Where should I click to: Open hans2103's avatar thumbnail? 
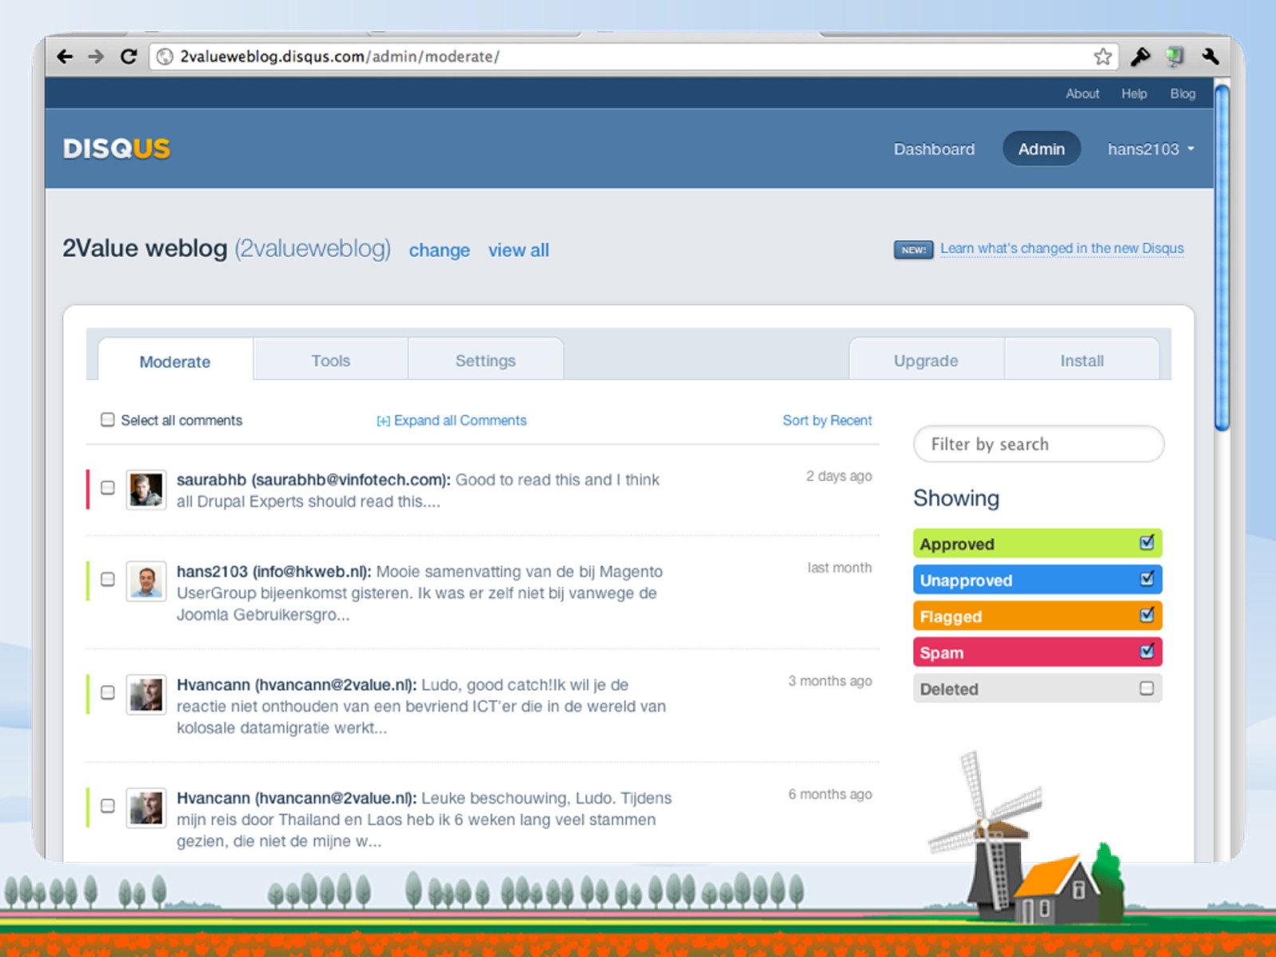(x=146, y=581)
